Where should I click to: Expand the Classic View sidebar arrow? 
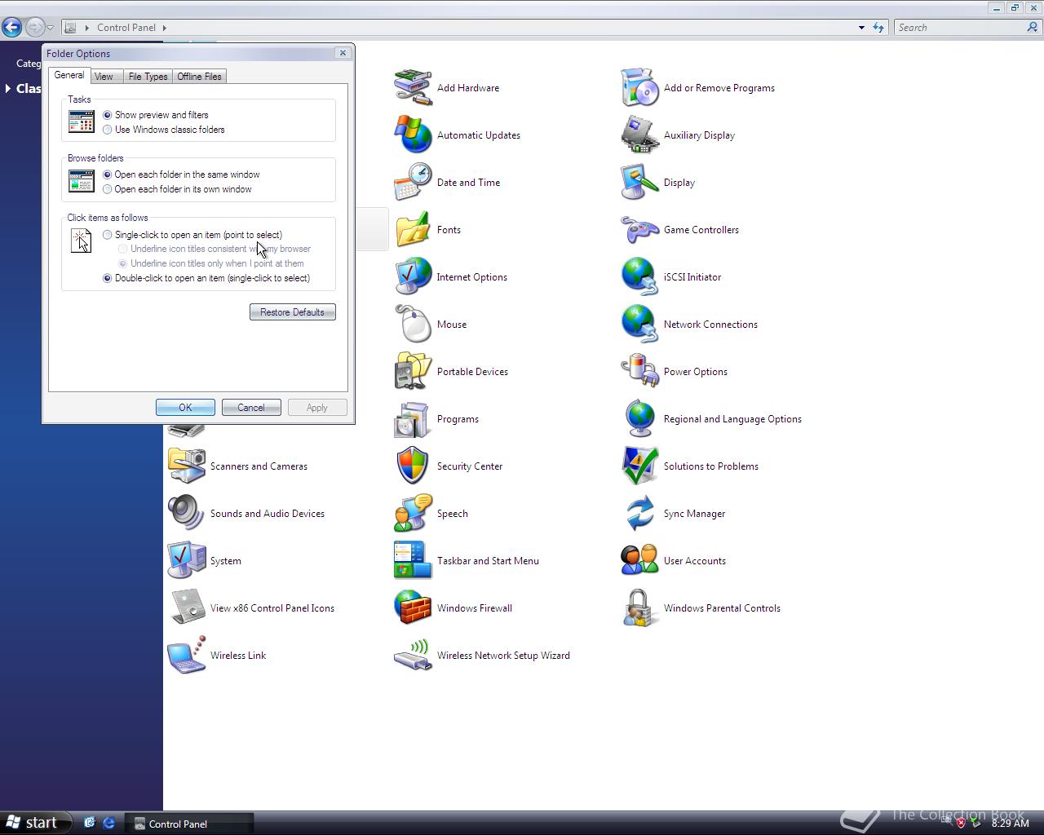8,88
